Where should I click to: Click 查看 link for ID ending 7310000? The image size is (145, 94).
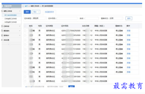(129, 49)
